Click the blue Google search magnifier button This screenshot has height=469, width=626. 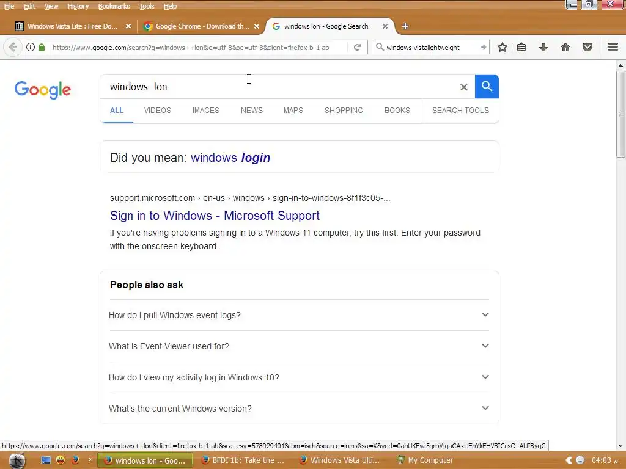(487, 86)
